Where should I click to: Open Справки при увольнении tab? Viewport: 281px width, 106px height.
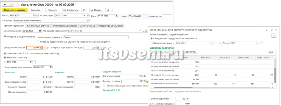click(110, 26)
